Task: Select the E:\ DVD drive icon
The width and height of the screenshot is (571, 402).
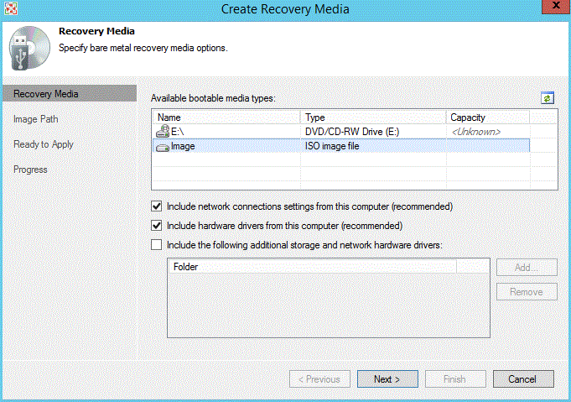Action: 163,132
